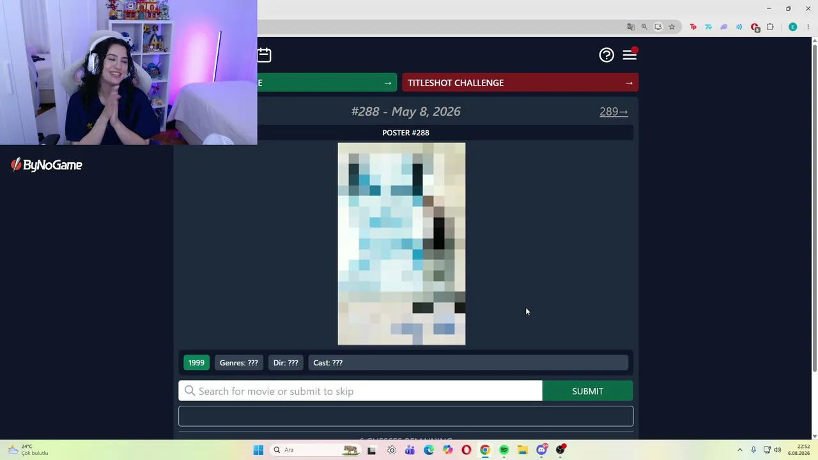Click the scrollbar up arrow
This screenshot has height=460, width=818.
814,41
